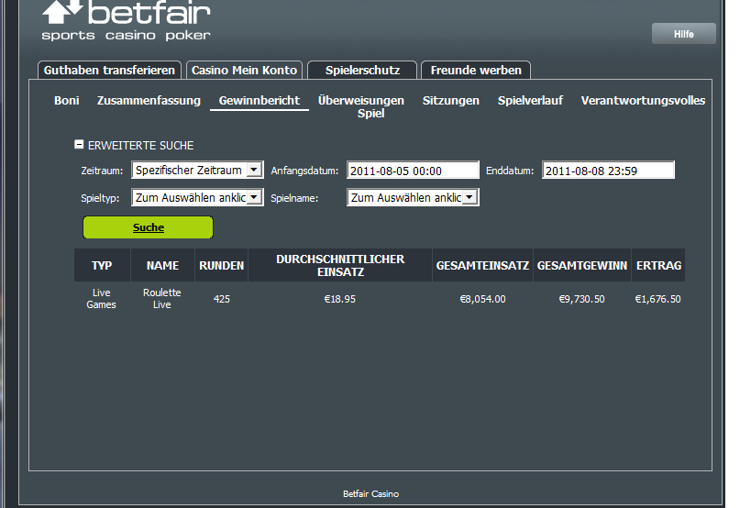
Task: Click the Roulette Live name cell
Action: (162, 298)
